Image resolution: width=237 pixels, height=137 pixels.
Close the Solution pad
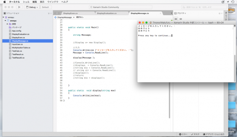point(51,13)
